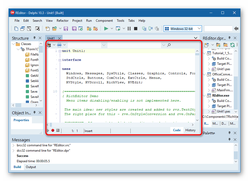Pin the Object Inspector panel
The height and width of the screenshot is (181, 249).
point(35,112)
